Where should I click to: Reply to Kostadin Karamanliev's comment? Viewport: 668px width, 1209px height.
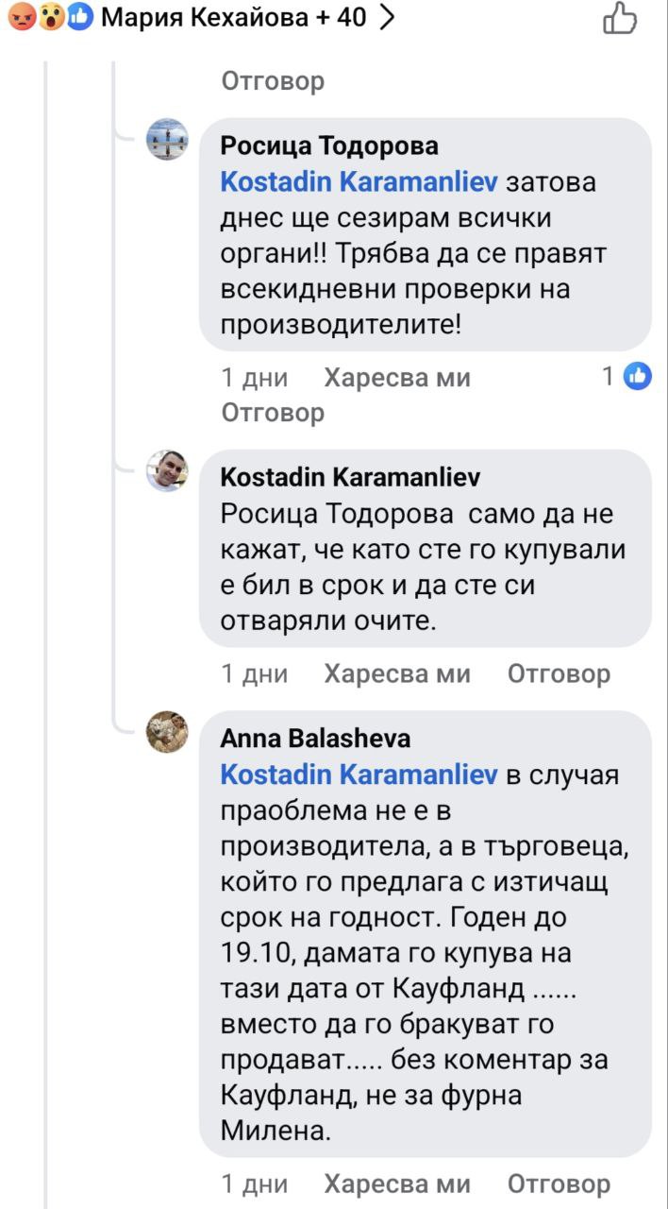(559, 673)
